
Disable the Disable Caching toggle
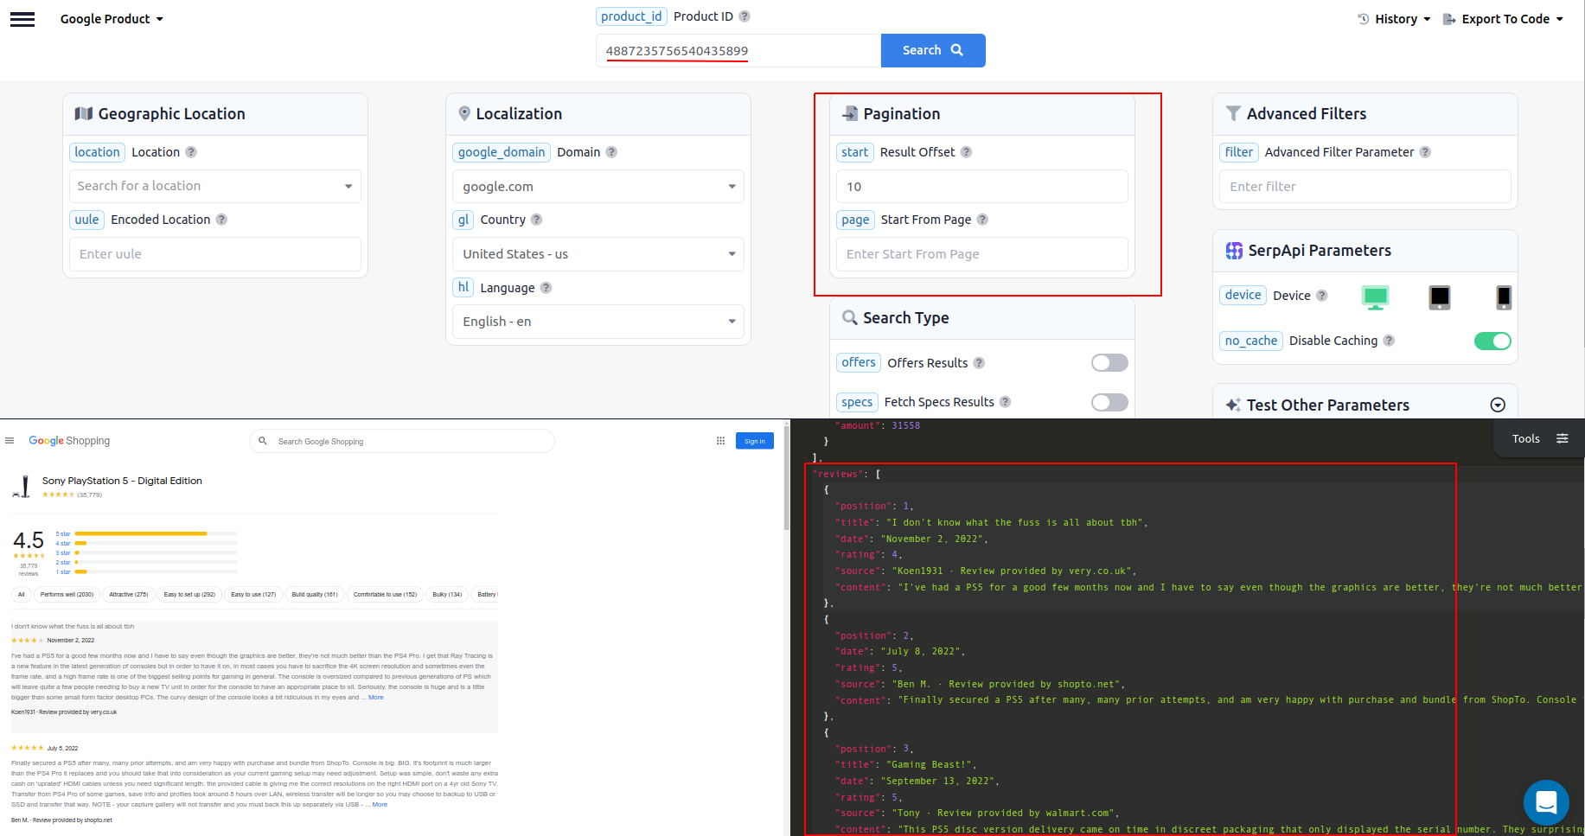click(1493, 341)
